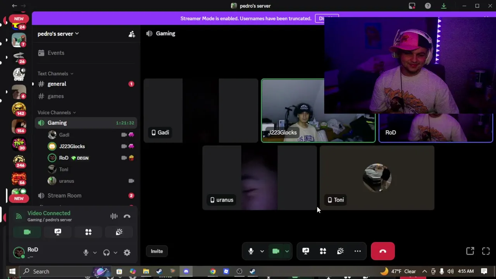Open the Invite people icon beside server name
The height and width of the screenshot is (279, 496).
[x=132, y=34]
